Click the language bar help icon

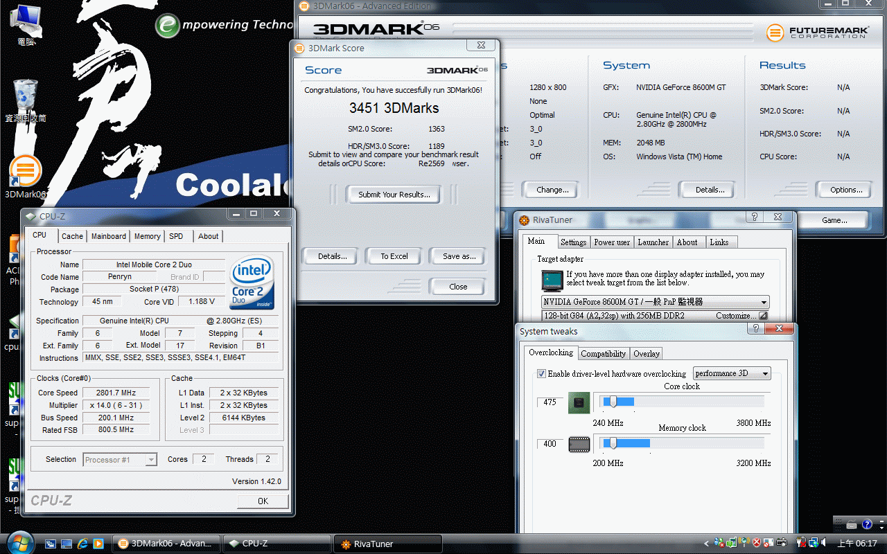867,525
